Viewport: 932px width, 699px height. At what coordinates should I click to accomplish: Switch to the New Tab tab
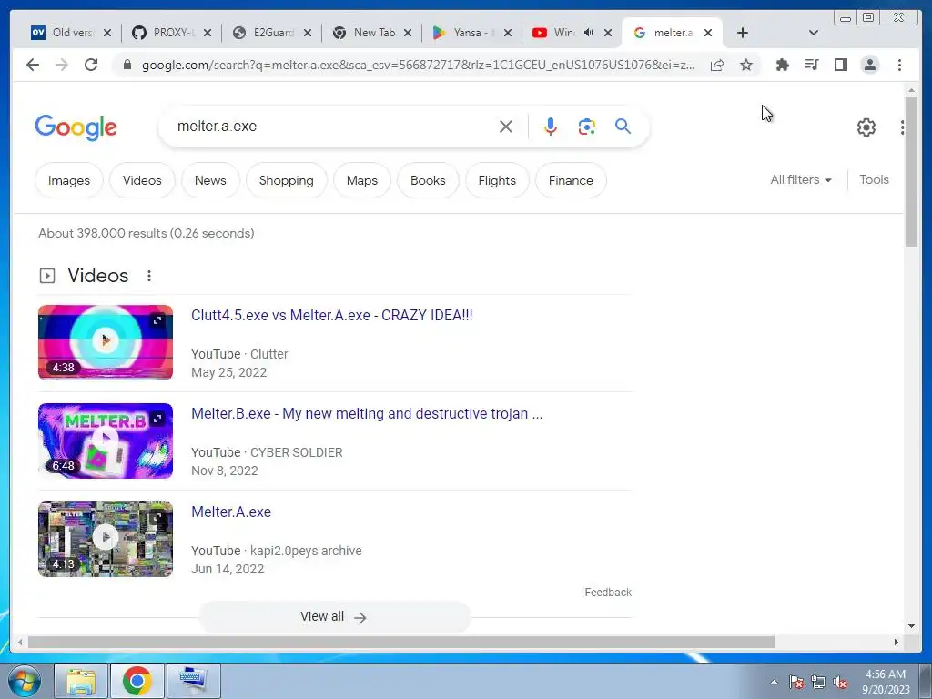tap(372, 33)
